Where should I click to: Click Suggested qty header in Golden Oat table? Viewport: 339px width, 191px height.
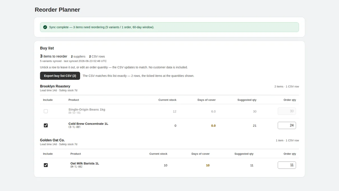click(x=244, y=154)
